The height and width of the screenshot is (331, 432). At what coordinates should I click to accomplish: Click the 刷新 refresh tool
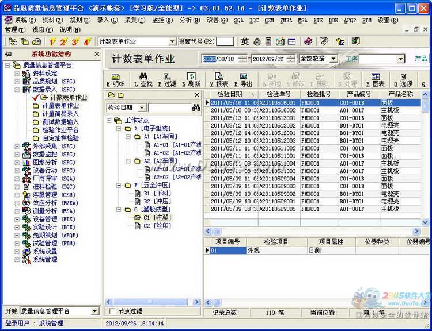pos(191,80)
